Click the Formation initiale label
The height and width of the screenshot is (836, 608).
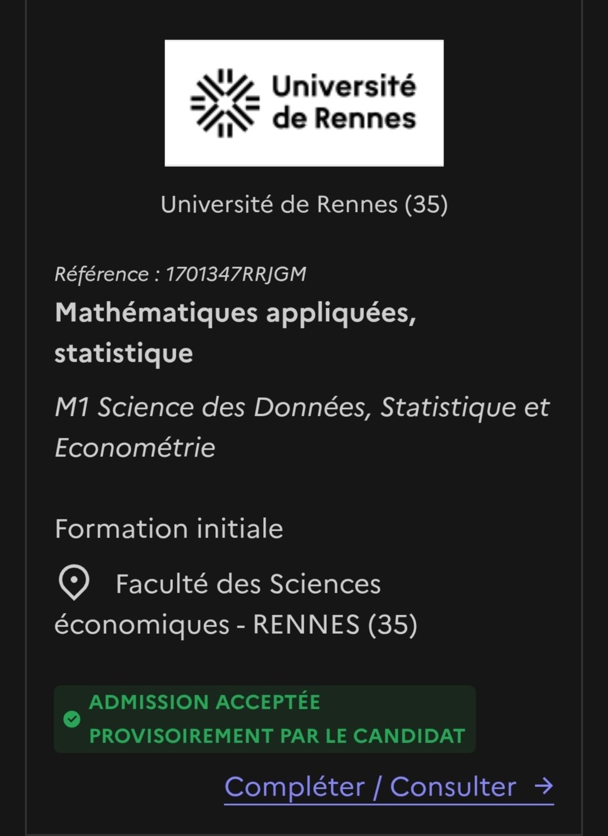pyautogui.click(x=169, y=529)
